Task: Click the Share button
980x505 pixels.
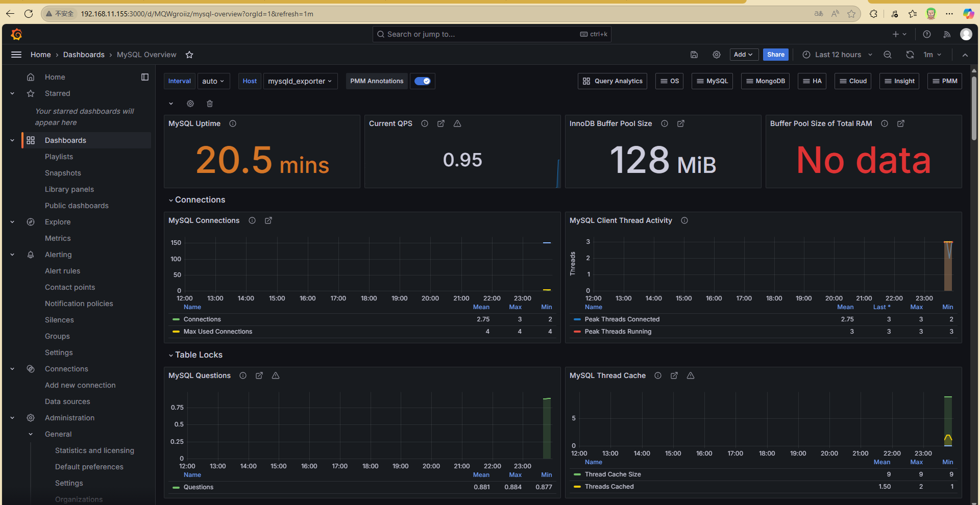Action: tap(776, 55)
